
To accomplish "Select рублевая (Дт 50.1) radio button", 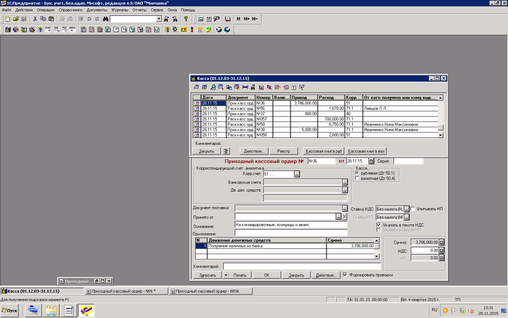I will pos(357,173).
